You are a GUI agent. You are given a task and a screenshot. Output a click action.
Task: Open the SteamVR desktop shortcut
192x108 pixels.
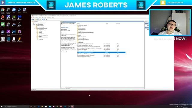pyautogui.click(x=3, y=32)
